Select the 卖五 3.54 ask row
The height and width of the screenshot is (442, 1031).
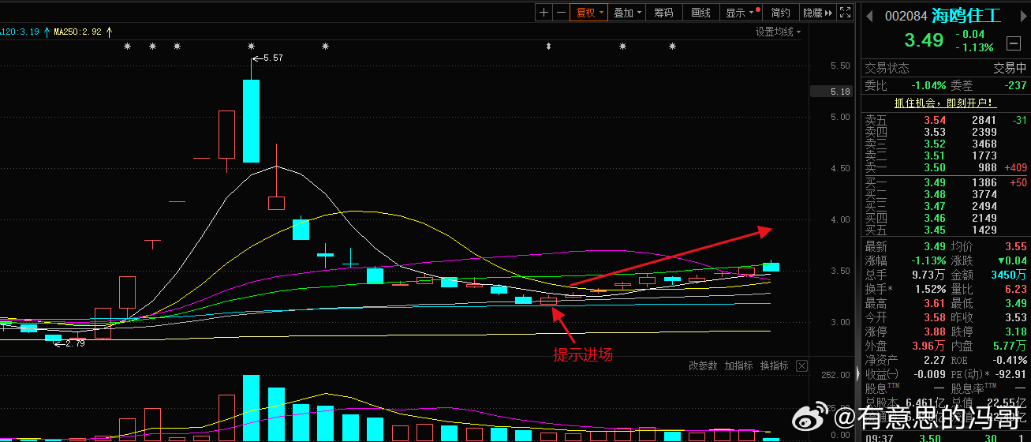click(946, 120)
